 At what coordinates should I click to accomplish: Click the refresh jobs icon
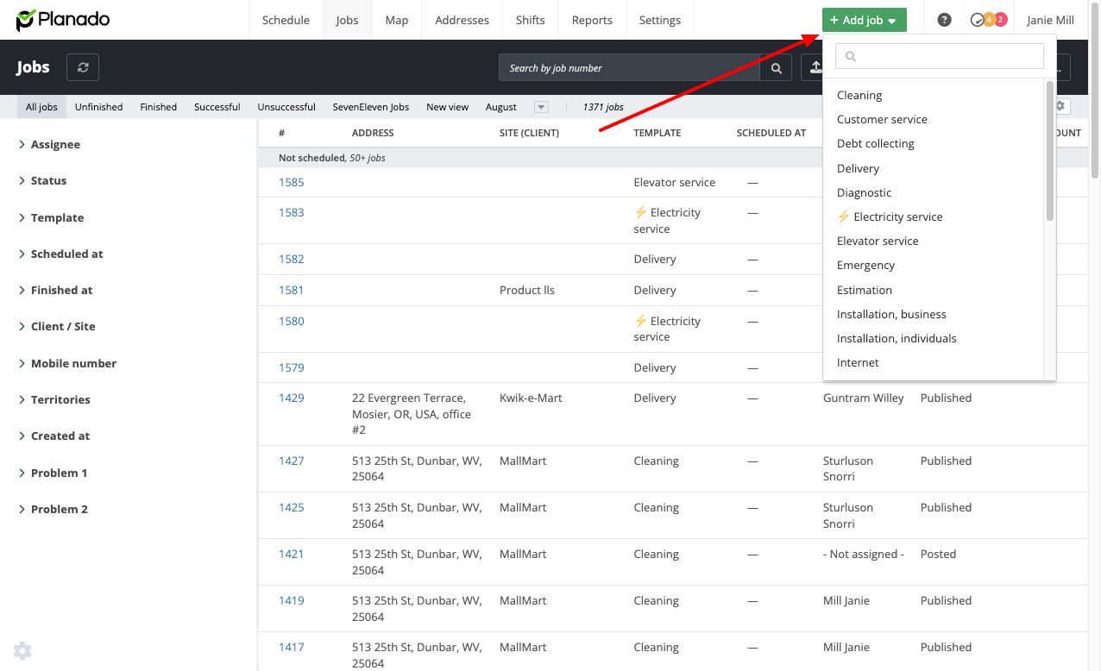point(83,67)
